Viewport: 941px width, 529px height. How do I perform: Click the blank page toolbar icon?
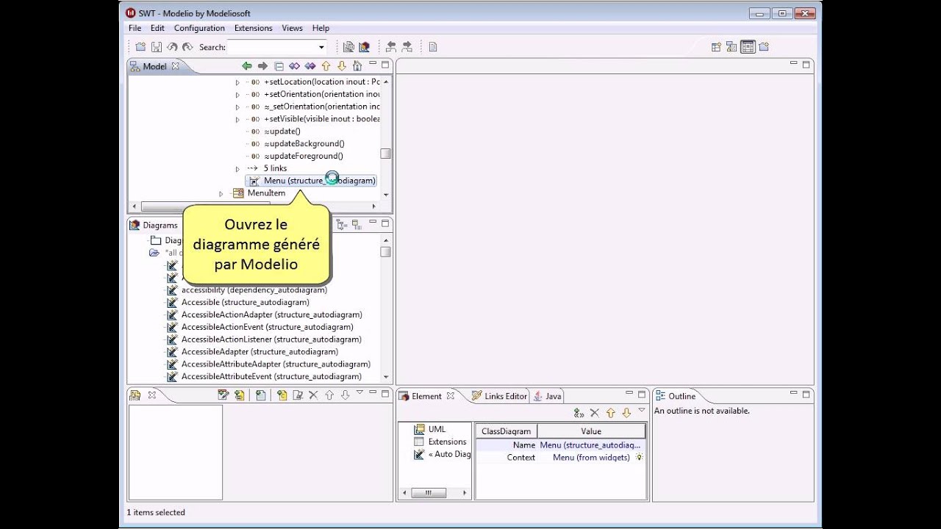click(x=433, y=47)
